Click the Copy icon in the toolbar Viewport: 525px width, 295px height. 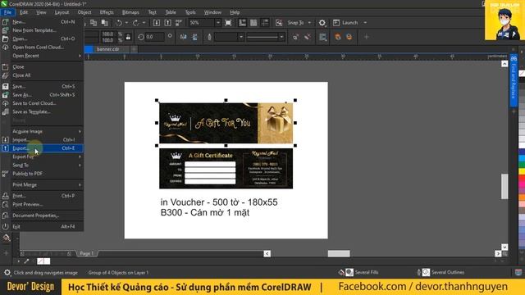point(94,23)
